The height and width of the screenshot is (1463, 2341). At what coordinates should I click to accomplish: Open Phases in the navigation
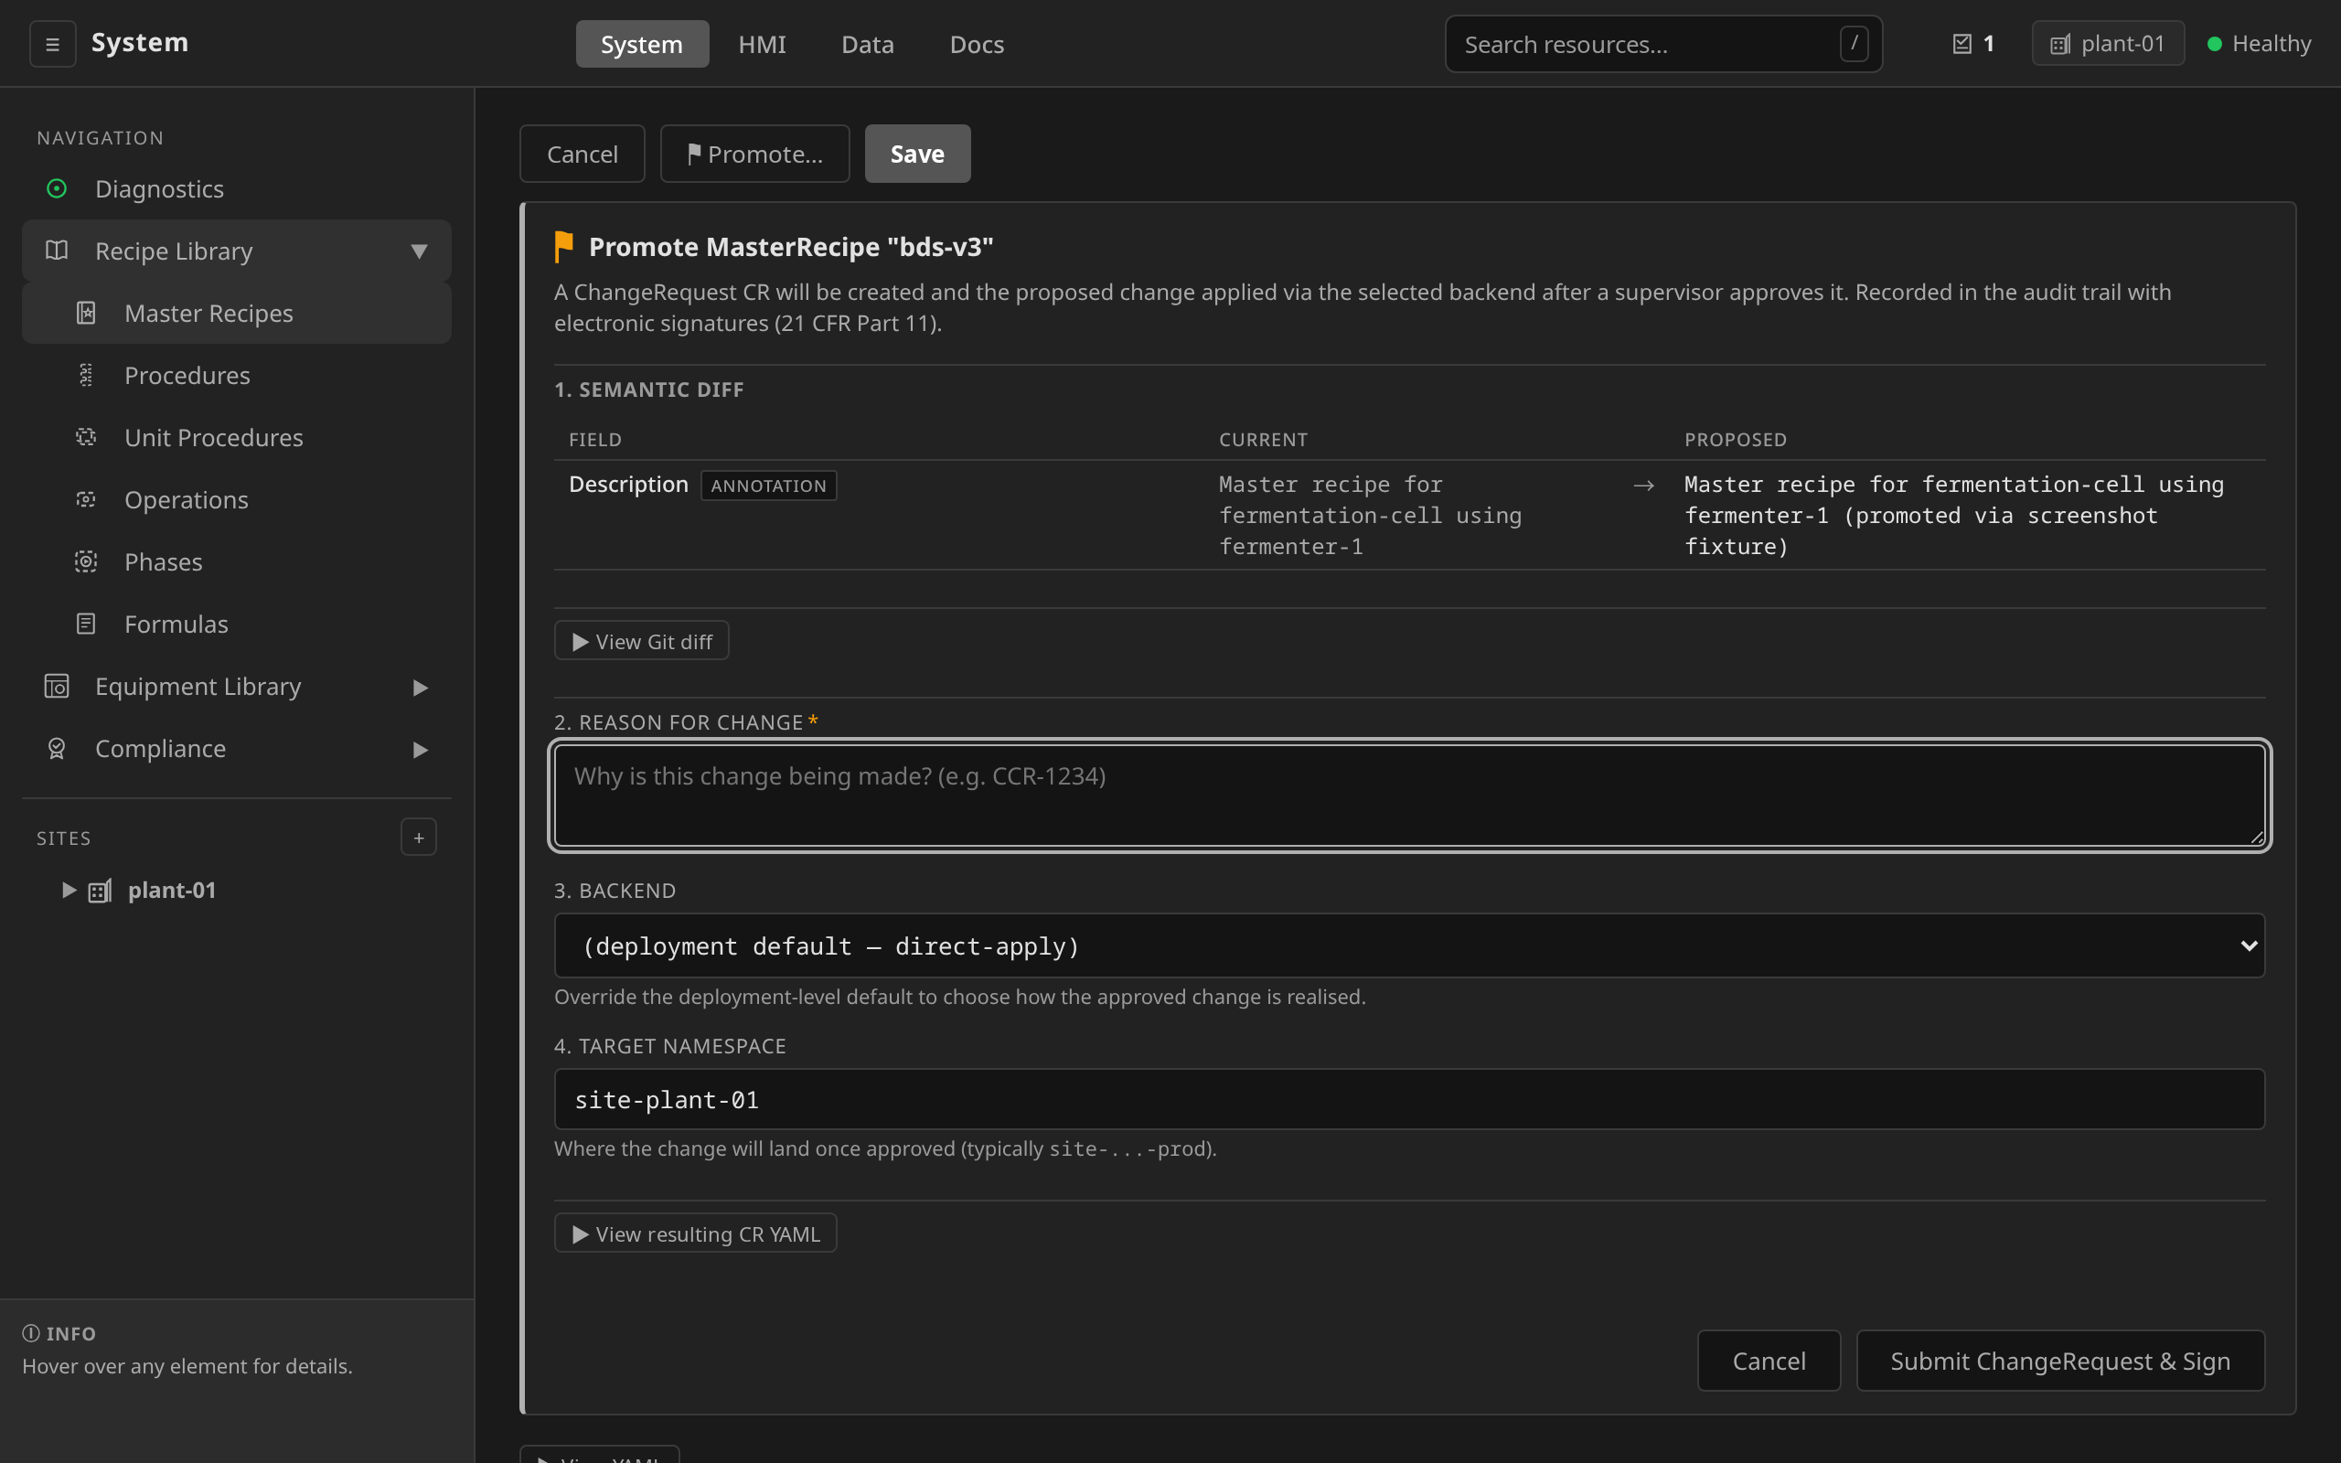tap(237, 561)
